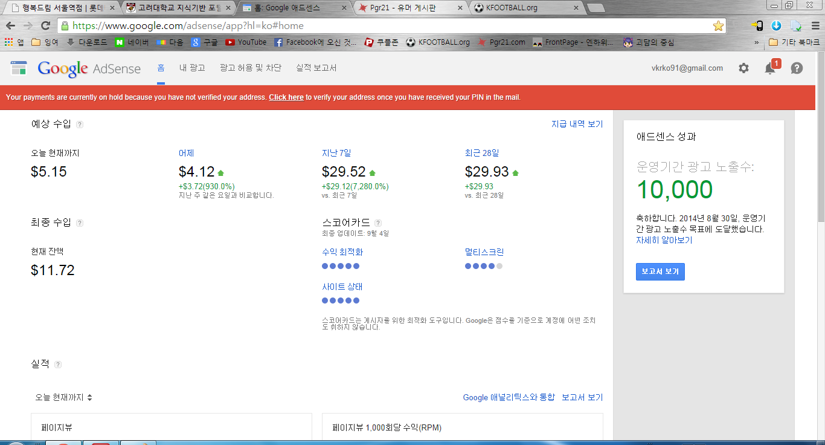
Task: Open the 실적 보고서 tab
Action: click(x=316, y=68)
